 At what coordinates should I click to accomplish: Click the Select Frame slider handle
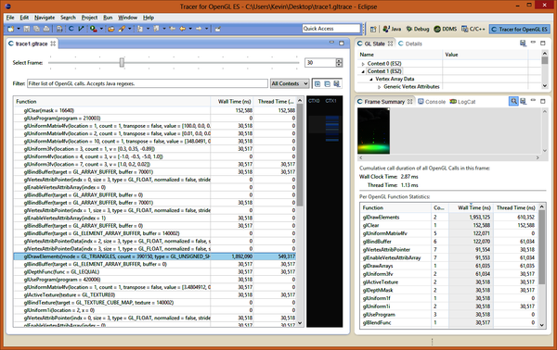click(122, 63)
